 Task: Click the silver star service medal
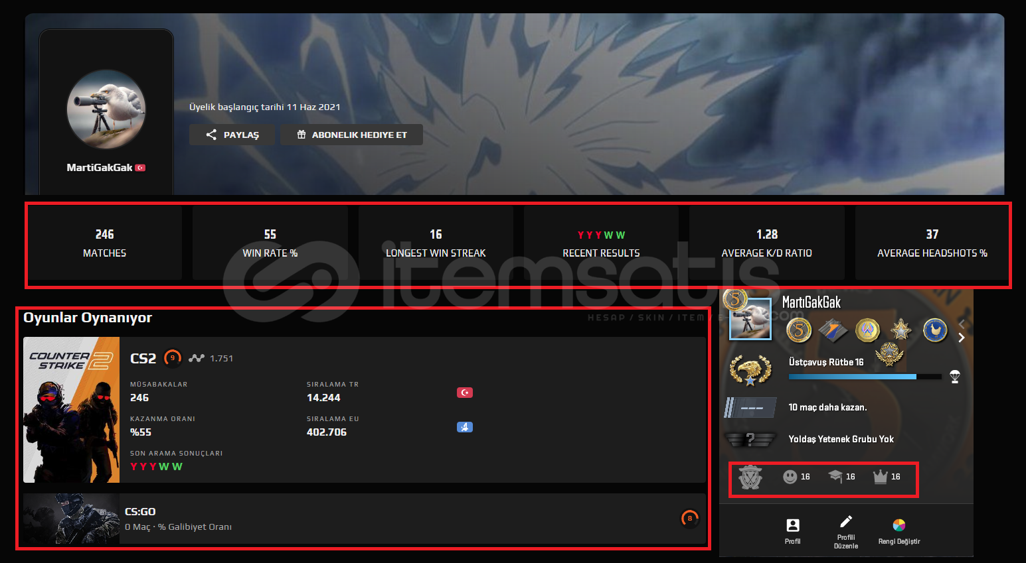pos(901,329)
